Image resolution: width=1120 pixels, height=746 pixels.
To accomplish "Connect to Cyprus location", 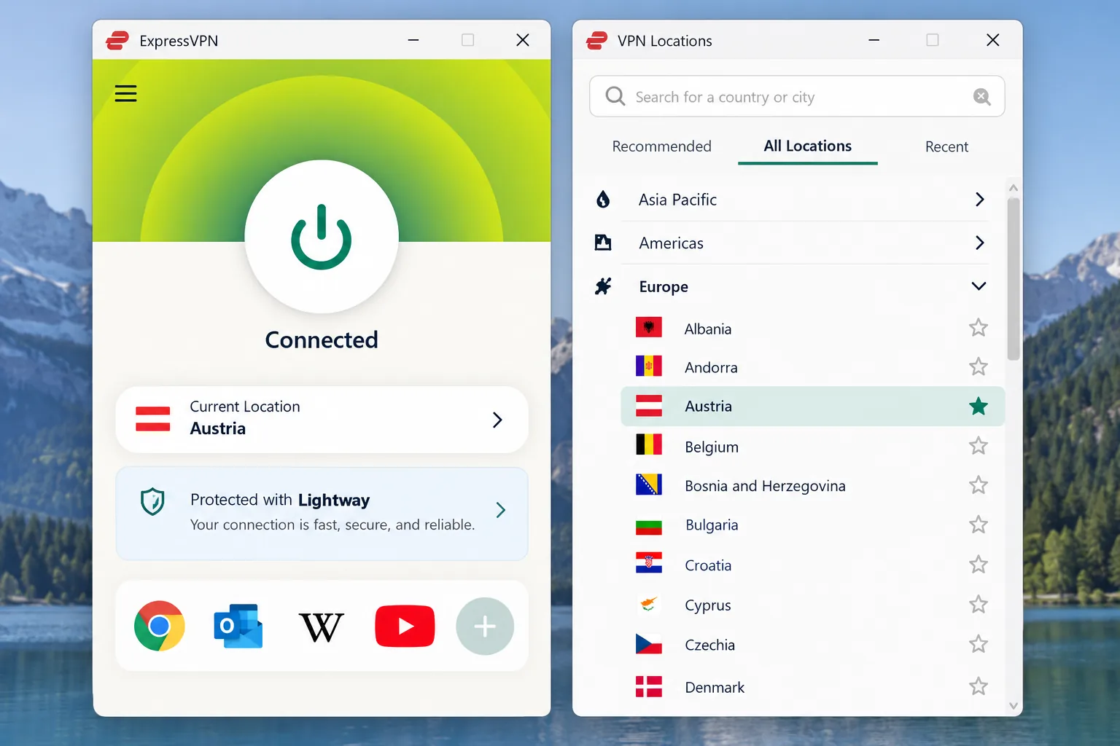I will click(812, 605).
